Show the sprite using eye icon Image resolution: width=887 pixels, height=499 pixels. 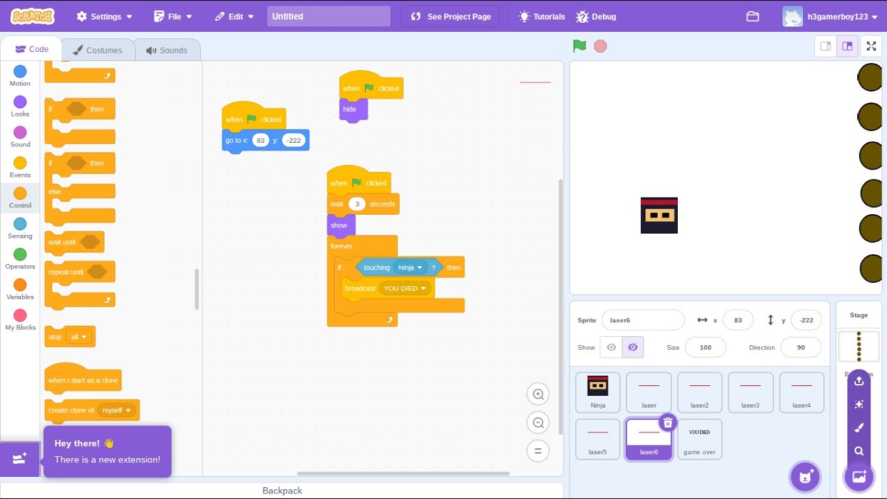[x=611, y=347]
